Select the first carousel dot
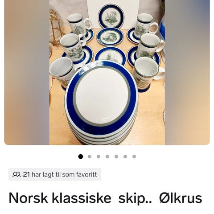Screen dimensions: 214x214 tap(81, 156)
